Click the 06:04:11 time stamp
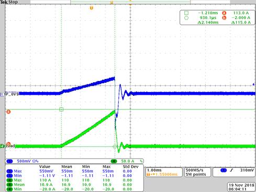 [238, 189]
